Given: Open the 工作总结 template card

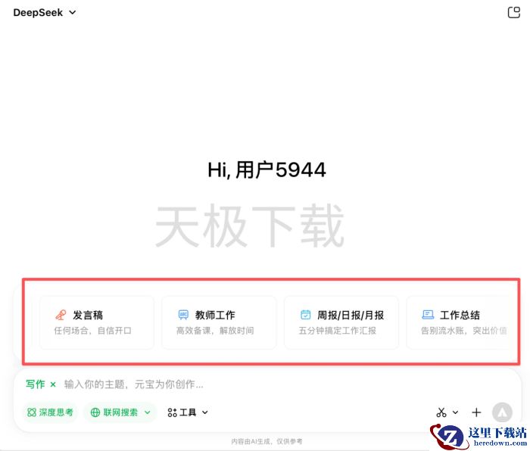Looking at the screenshot, I should pos(459,322).
